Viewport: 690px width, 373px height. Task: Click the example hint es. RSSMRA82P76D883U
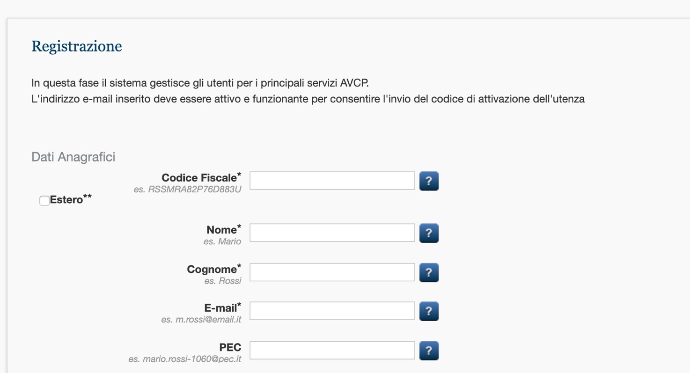pyautogui.click(x=188, y=190)
